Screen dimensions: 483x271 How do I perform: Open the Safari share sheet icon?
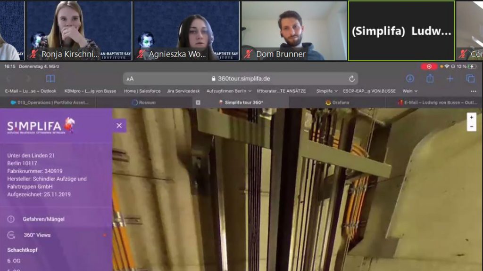point(430,79)
